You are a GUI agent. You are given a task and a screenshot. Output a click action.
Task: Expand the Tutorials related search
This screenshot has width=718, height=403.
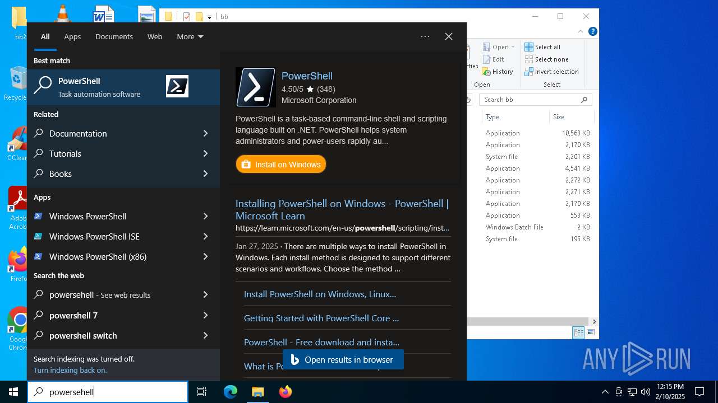(205, 153)
